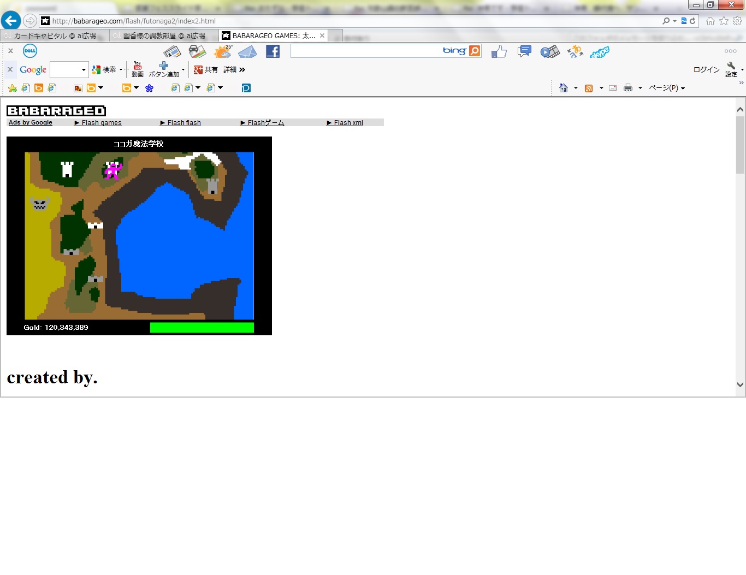Open the browser Tools gear icon
746x575 pixels.
pos(737,21)
